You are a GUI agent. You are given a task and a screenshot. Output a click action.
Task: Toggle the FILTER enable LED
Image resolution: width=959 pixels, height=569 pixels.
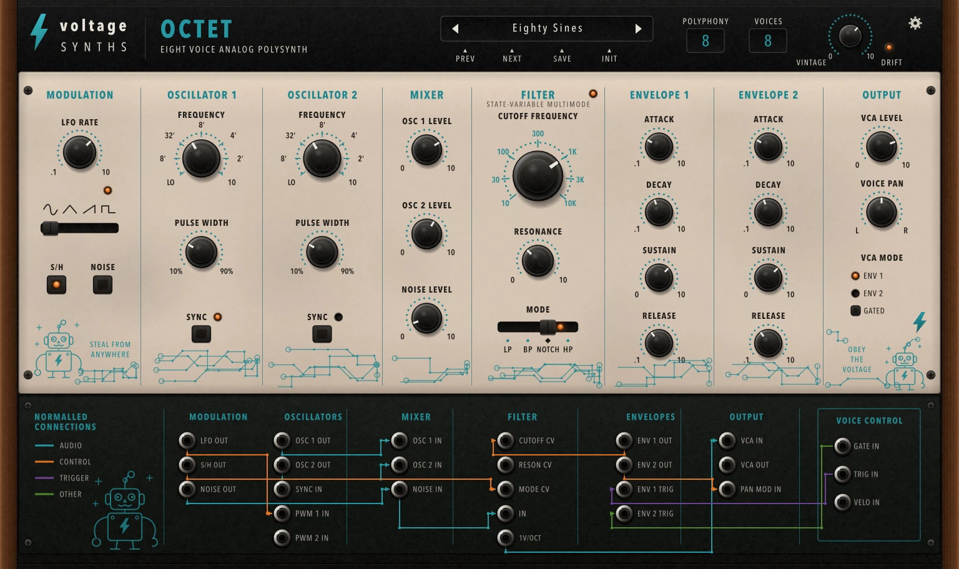tap(593, 94)
